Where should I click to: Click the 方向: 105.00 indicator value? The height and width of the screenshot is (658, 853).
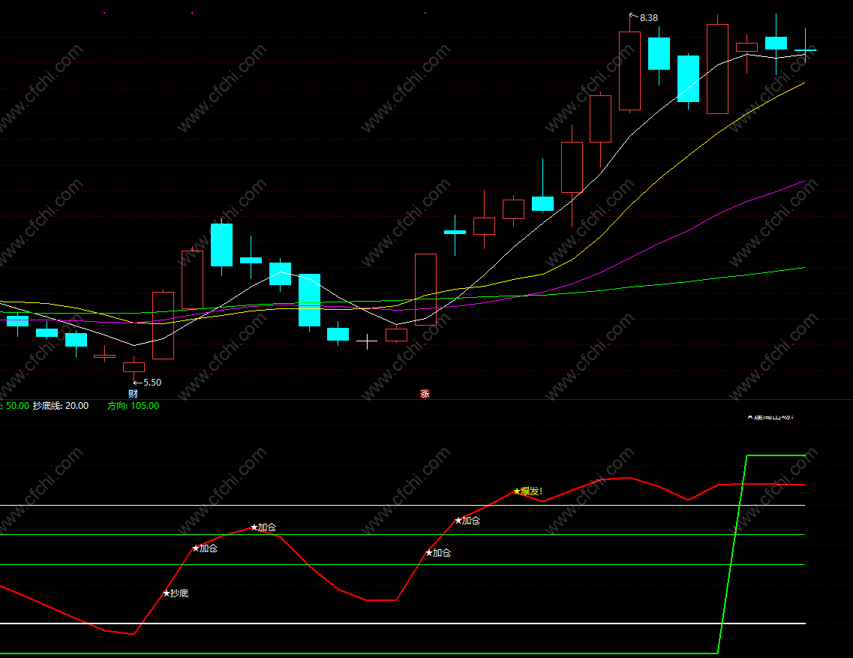(134, 405)
